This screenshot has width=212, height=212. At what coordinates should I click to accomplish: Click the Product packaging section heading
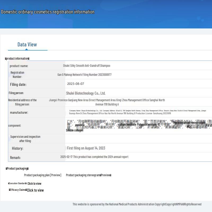[17, 169]
